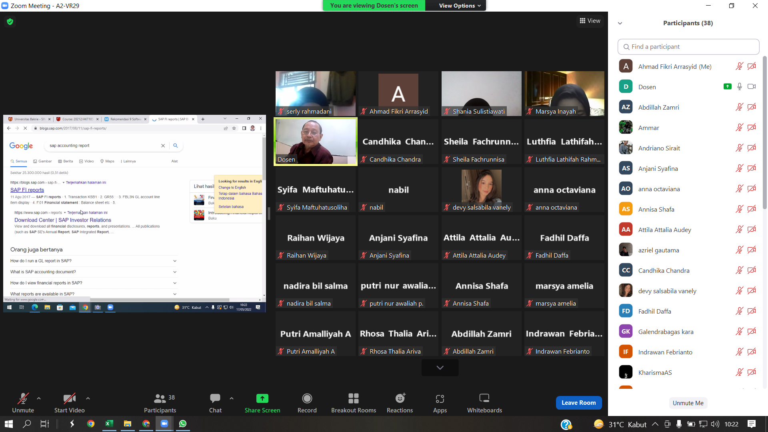
Task: Click the Zoom help icon in system tray
Action: click(x=566, y=424)
